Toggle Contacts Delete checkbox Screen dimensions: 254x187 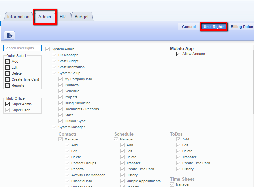pos(67,157)
